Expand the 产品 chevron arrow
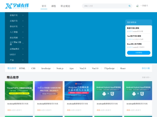Image resolution: width=157 pixels, height=117 pixels. pyautogui.click(x=23, y=60)
